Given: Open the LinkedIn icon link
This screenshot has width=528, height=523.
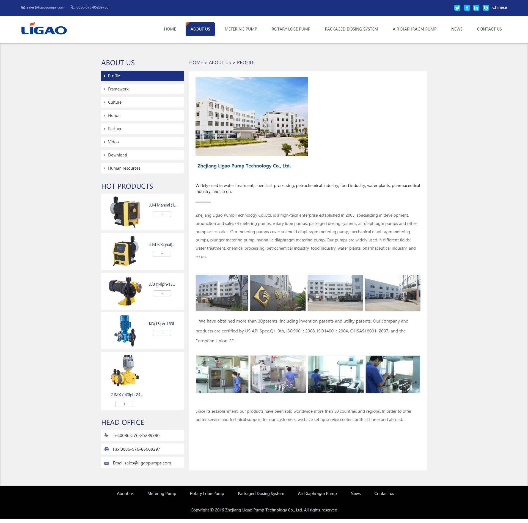Looking at the screenshot, I should click(x=476, y=8).
